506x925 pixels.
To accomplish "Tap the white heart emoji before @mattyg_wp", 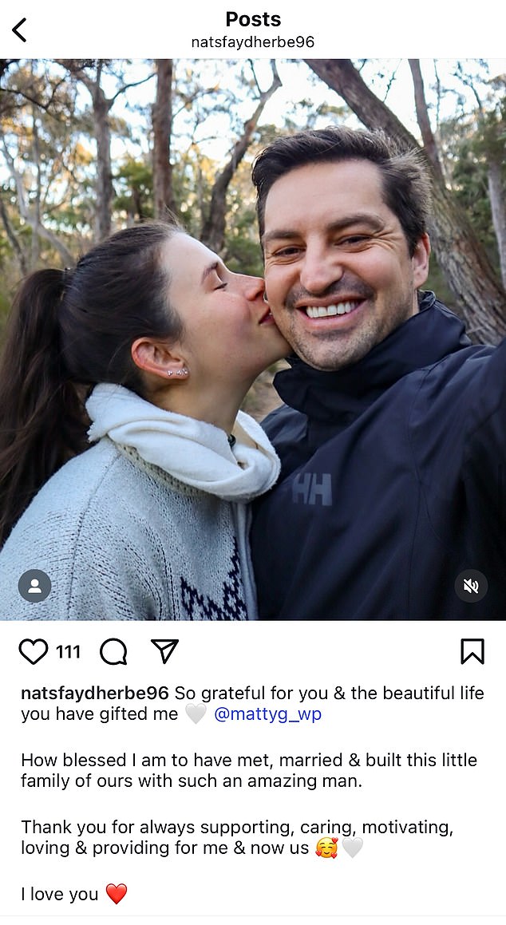I will tap(196, 714).
